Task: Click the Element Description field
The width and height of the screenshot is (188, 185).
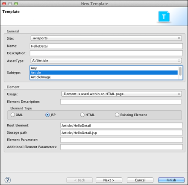Action: coord(121,102)
